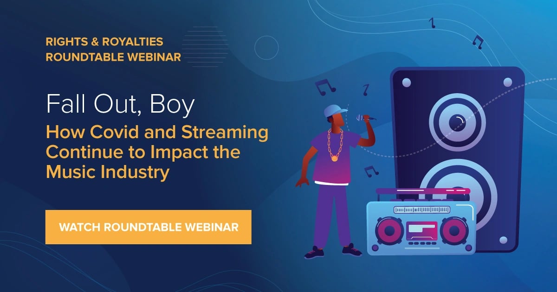Click the orange boombox cassette deck icon
557x292 pixels.
421,232
